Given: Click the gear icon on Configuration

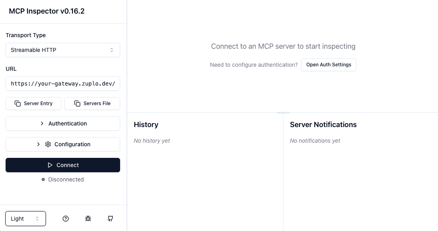Looking at the screenshot, I should [48, 144].
